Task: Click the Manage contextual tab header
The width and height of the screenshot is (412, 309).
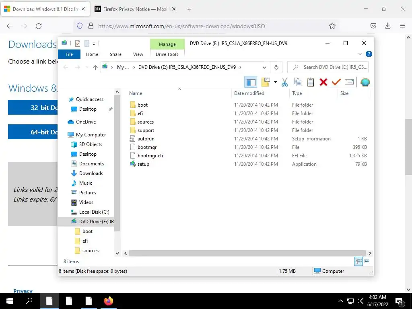Action: click(x=167, y=44)
